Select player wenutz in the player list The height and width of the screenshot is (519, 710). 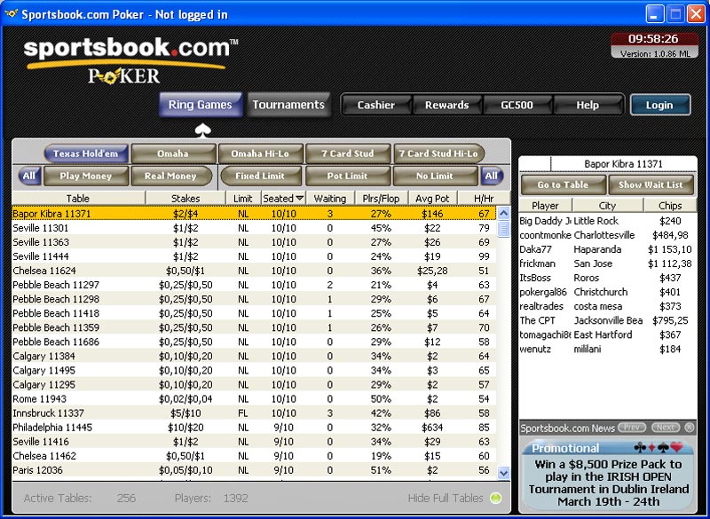tap(608, 349)
